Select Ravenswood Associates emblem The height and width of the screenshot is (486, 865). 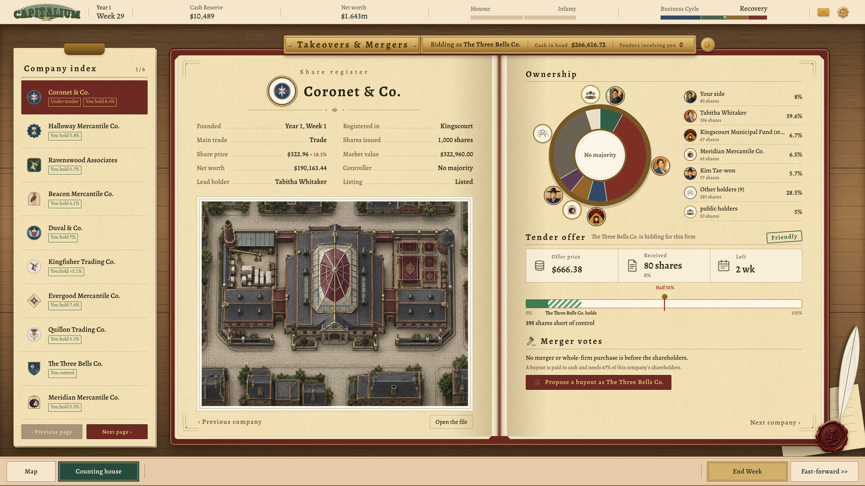click(34, 165)
